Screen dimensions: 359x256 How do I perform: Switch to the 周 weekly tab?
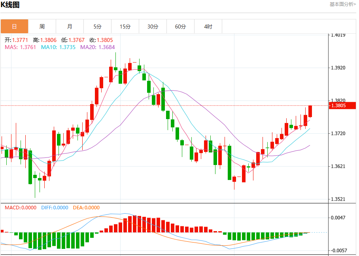[x=42, y=27]
